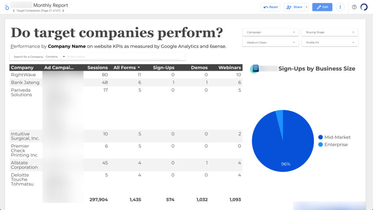Viewport: 373px width, 210px height.
Task: Click the Reset arrow icon
Action: point(266,7)
